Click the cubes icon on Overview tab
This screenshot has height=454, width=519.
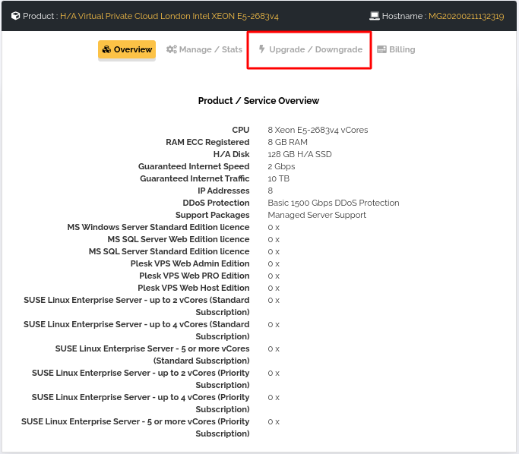click(106, 49)
